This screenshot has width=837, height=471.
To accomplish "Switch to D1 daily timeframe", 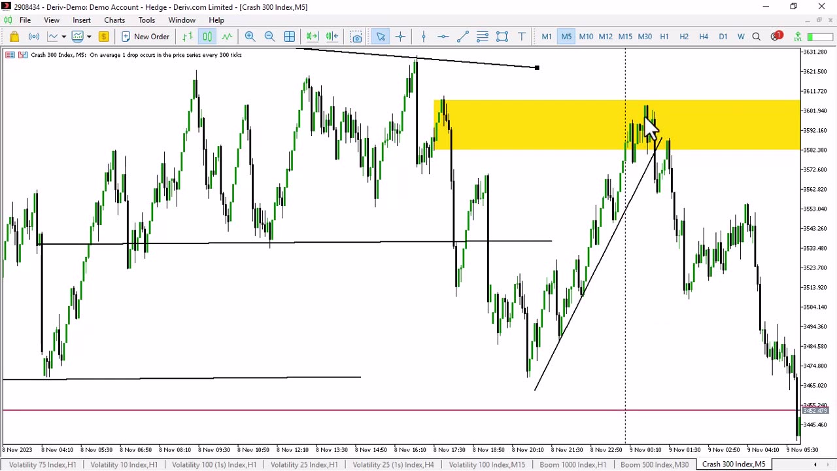I will pyautogui.click(x=723, y=37).
